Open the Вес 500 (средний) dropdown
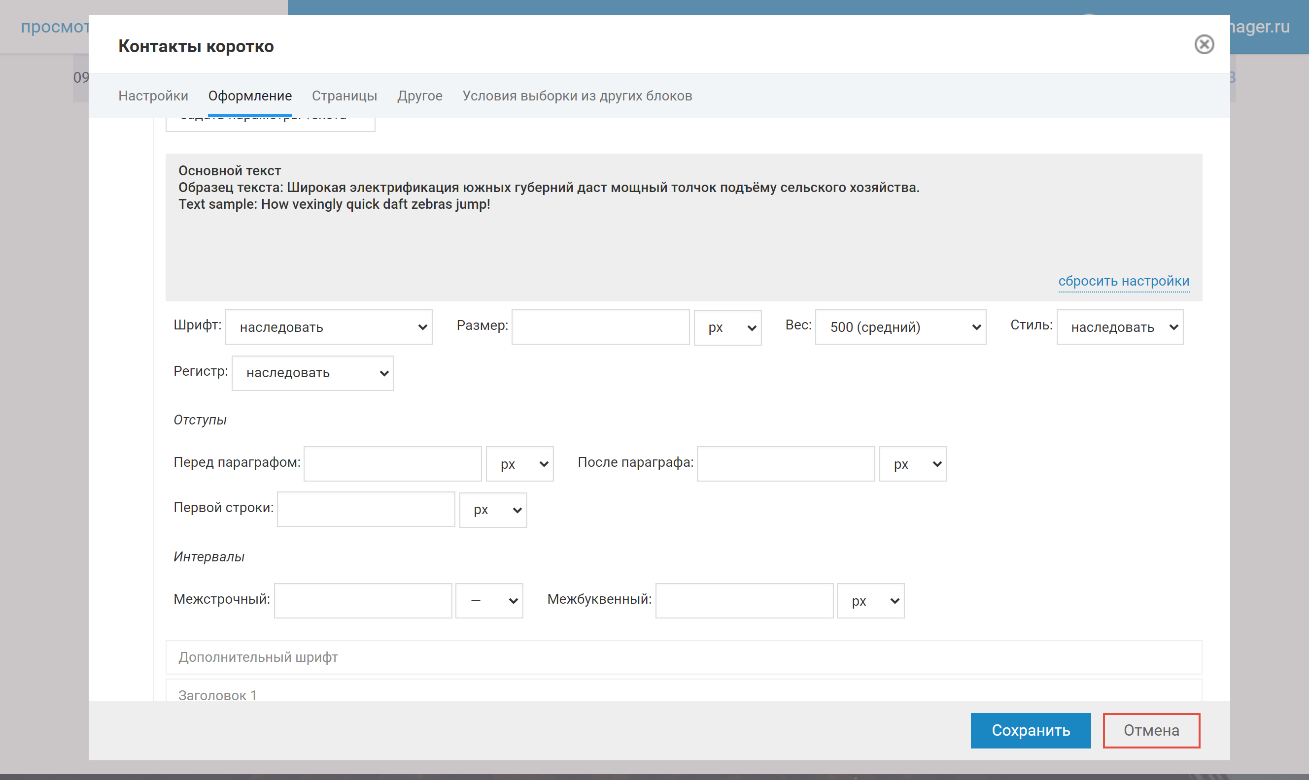1309x780 pixels. click(900, 327)
